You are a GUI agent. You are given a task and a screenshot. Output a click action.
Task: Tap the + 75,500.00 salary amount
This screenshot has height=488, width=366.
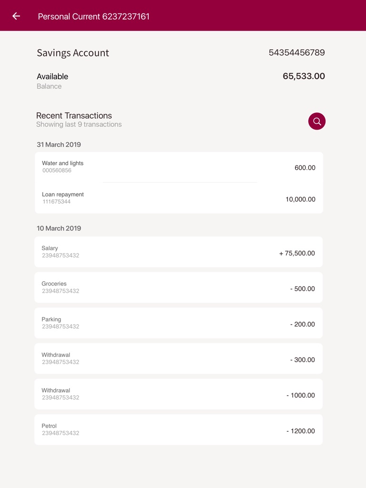click(x=297, y=254)
